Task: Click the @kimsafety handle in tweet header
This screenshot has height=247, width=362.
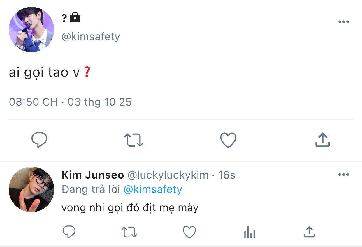Action: point(91,37)
